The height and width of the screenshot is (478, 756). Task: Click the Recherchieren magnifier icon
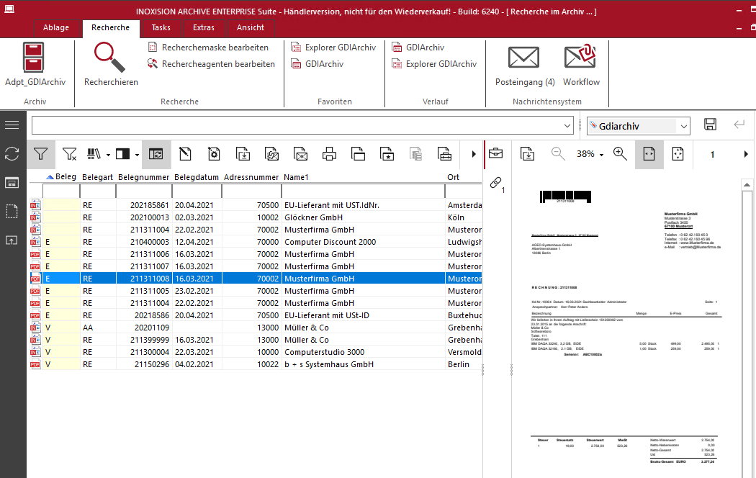coord(110,58)
